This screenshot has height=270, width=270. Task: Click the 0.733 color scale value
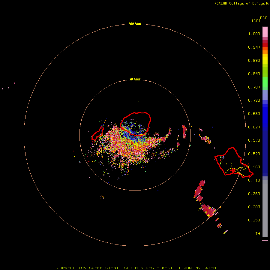(254, 100)
